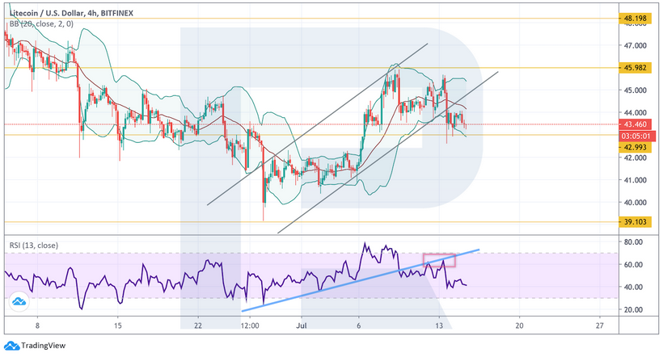Click the Jul label on time axis
This screenshot has height=357, width=663.
[x=302, y=325]
